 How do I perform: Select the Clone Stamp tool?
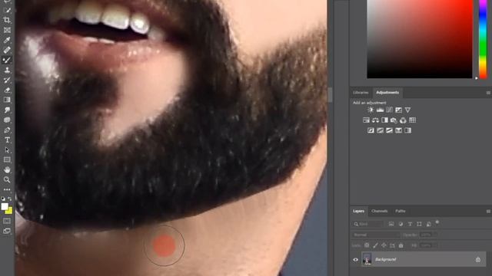7,70
